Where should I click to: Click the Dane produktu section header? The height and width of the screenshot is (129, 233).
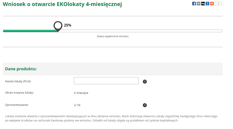click(21, 69)
